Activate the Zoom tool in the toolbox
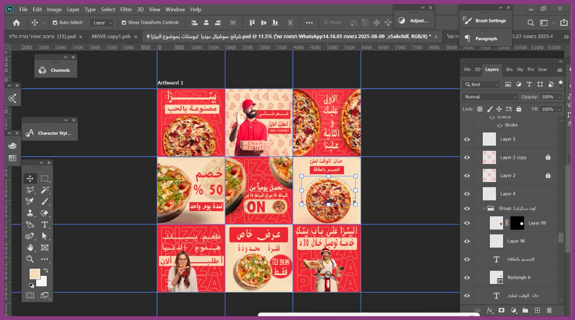The width and height of the screenshot is (575, 320). tap(30, 259)
